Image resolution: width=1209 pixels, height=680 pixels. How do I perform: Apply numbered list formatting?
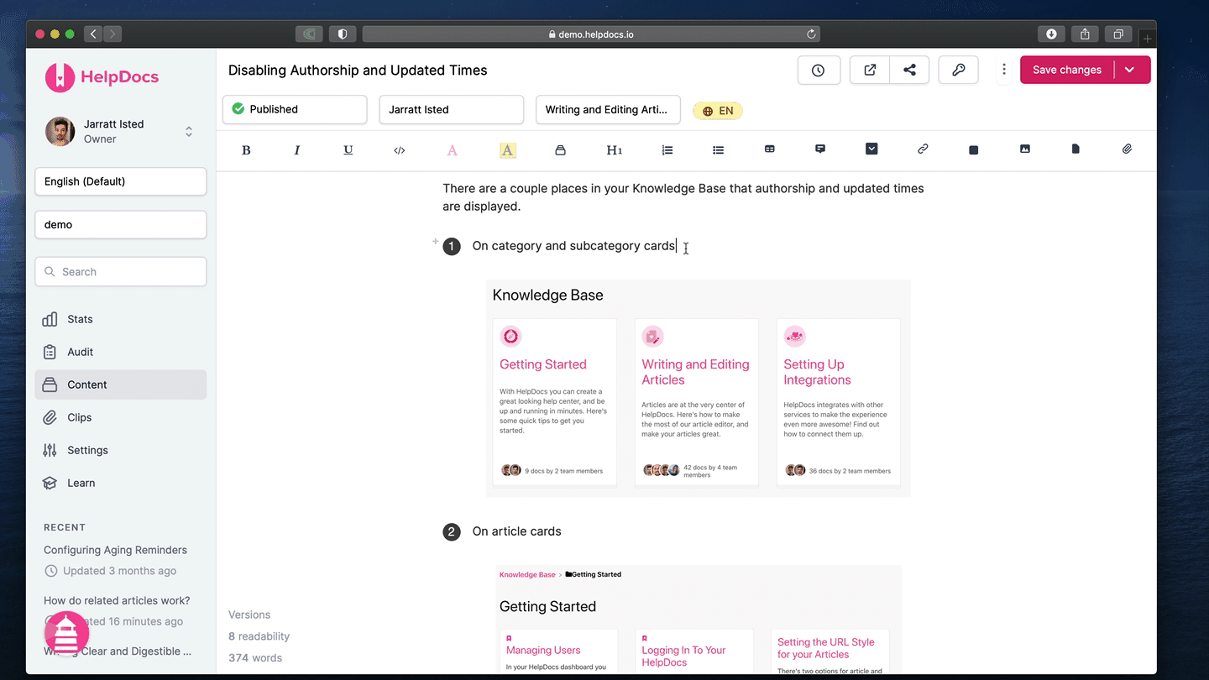667,150
